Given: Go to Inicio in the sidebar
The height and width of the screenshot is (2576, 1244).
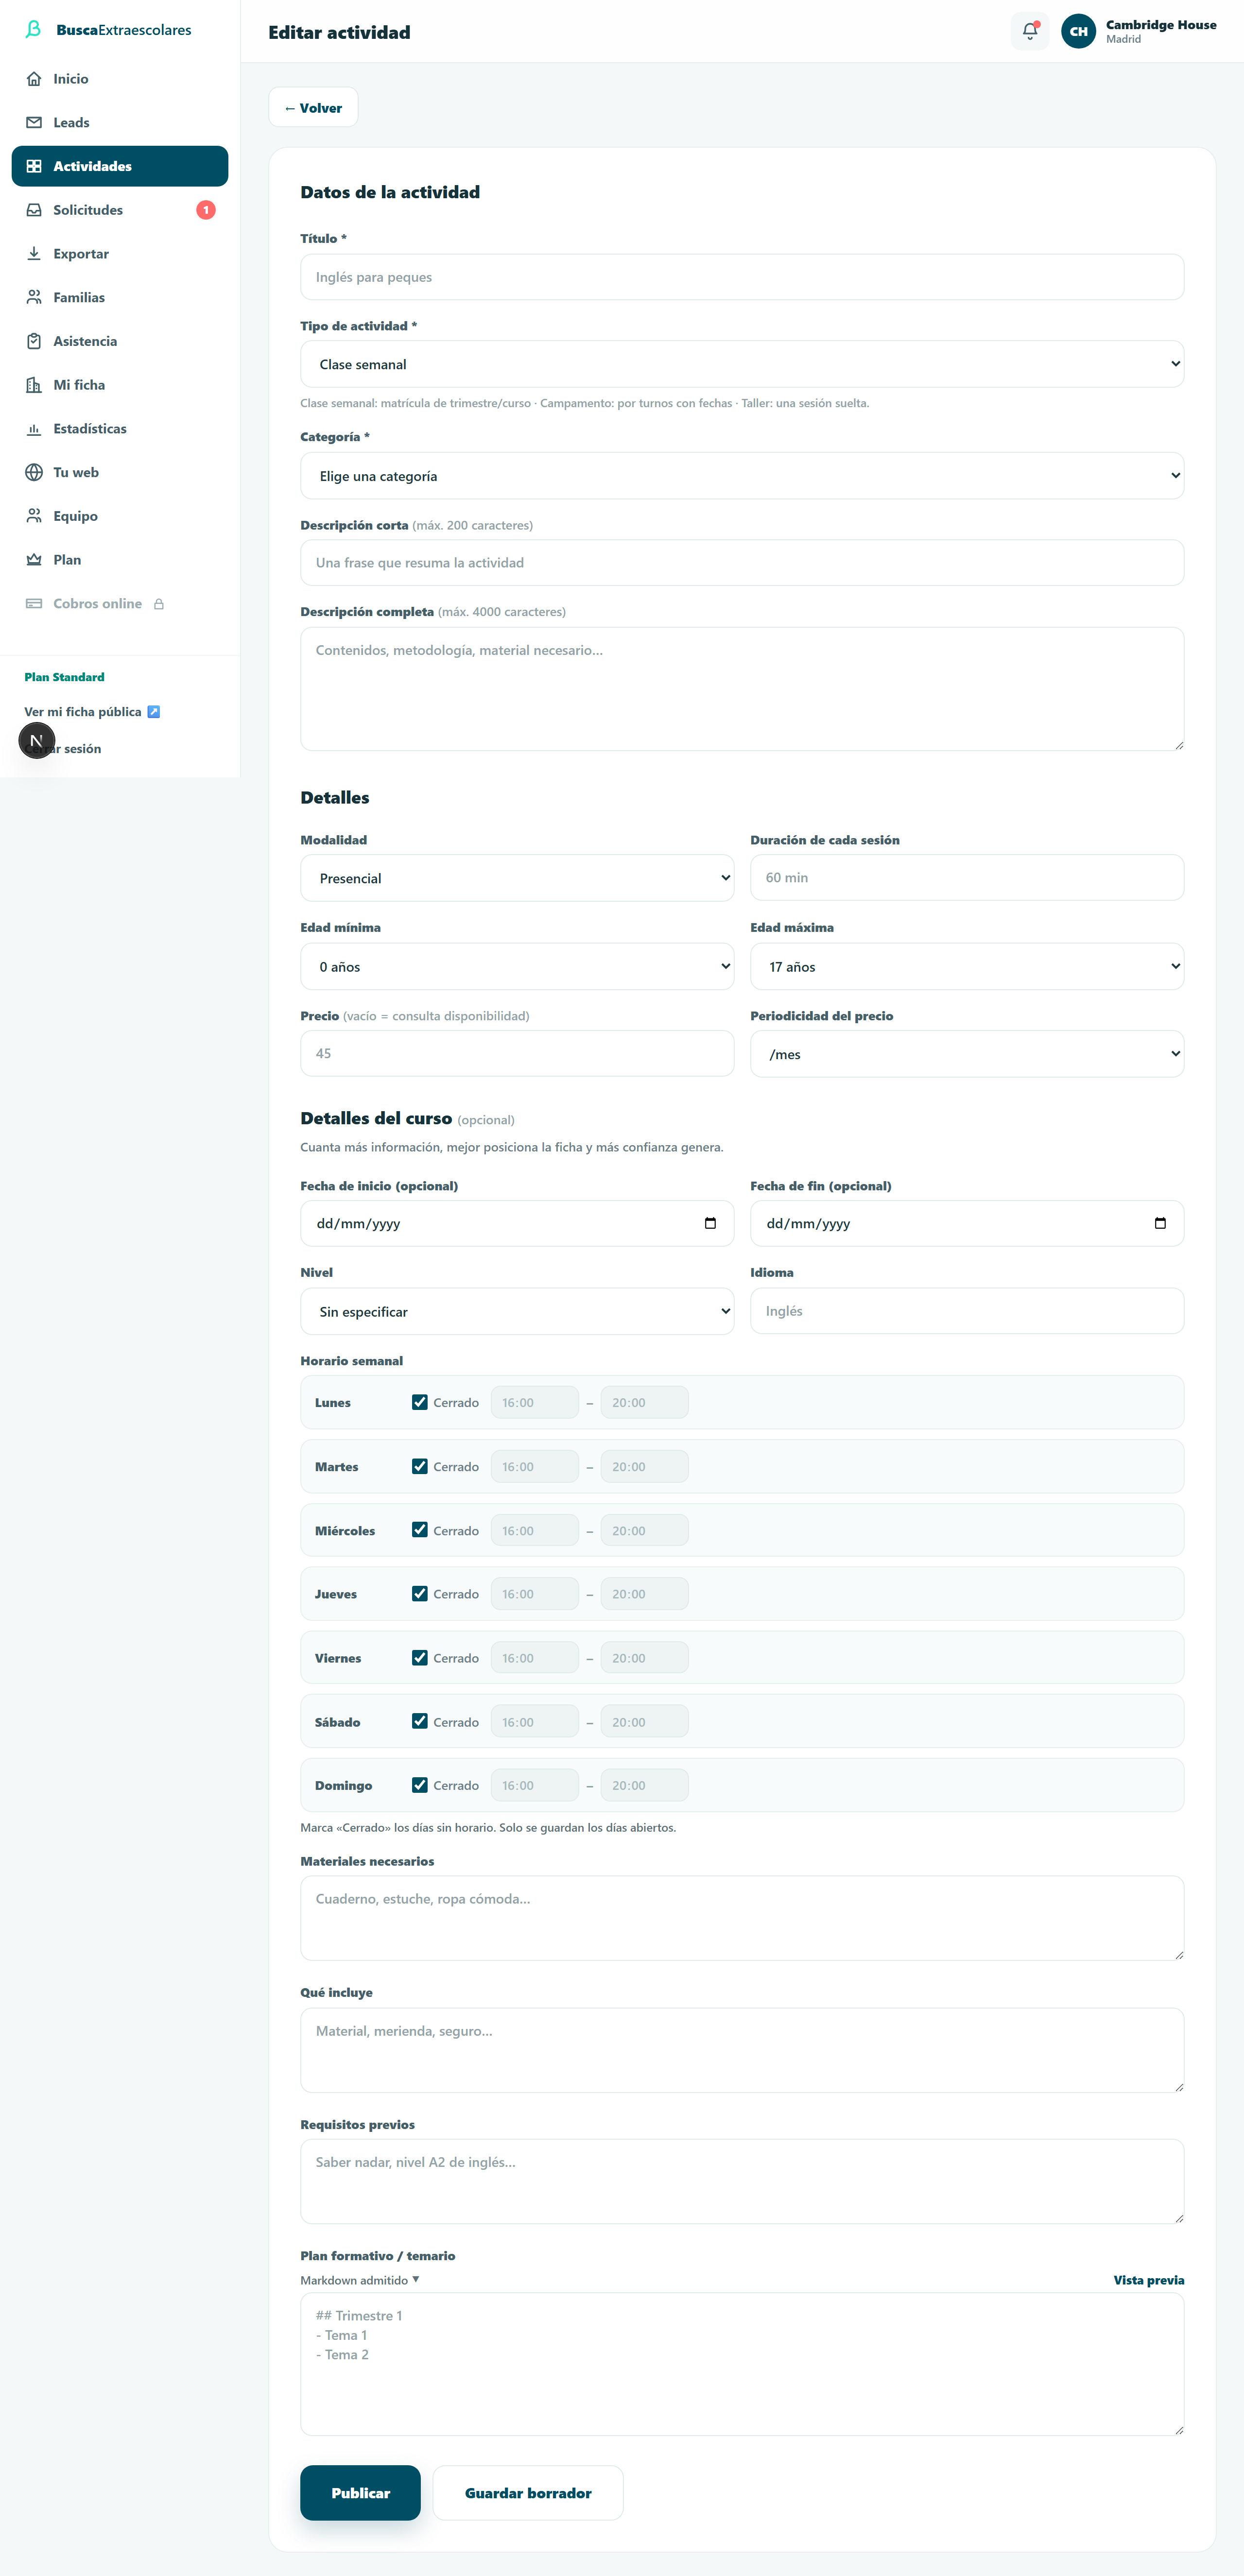Looking at the screenshot, I should coord(120,79).
